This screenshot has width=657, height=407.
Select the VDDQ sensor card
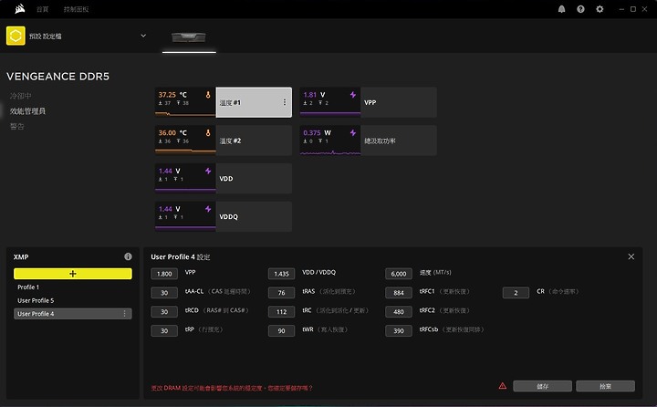coord(224,216)
